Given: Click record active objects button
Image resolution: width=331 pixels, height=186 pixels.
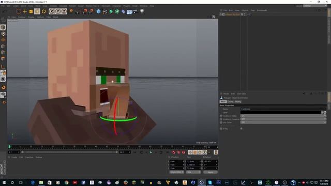Looking at the screenshot, I should (174, 152).
